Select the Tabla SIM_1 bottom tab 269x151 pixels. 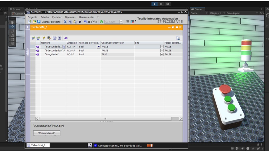pos(38,145)
